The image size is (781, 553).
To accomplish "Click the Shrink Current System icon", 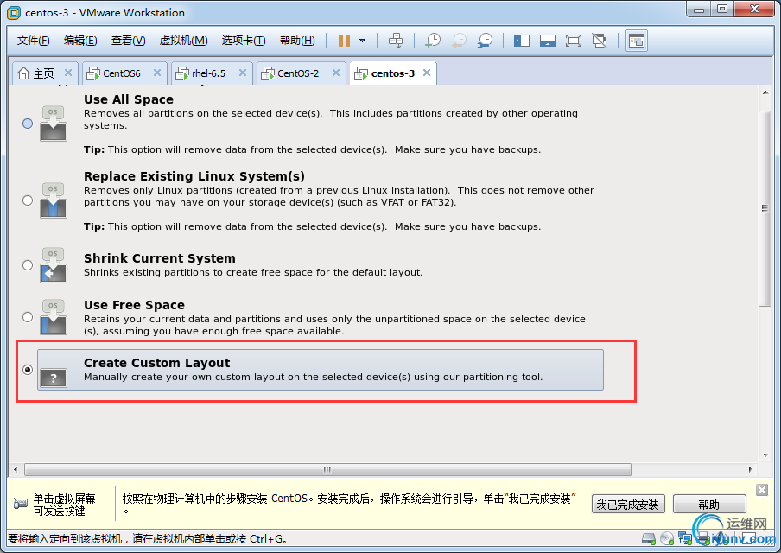I will [x=54, y=265].
